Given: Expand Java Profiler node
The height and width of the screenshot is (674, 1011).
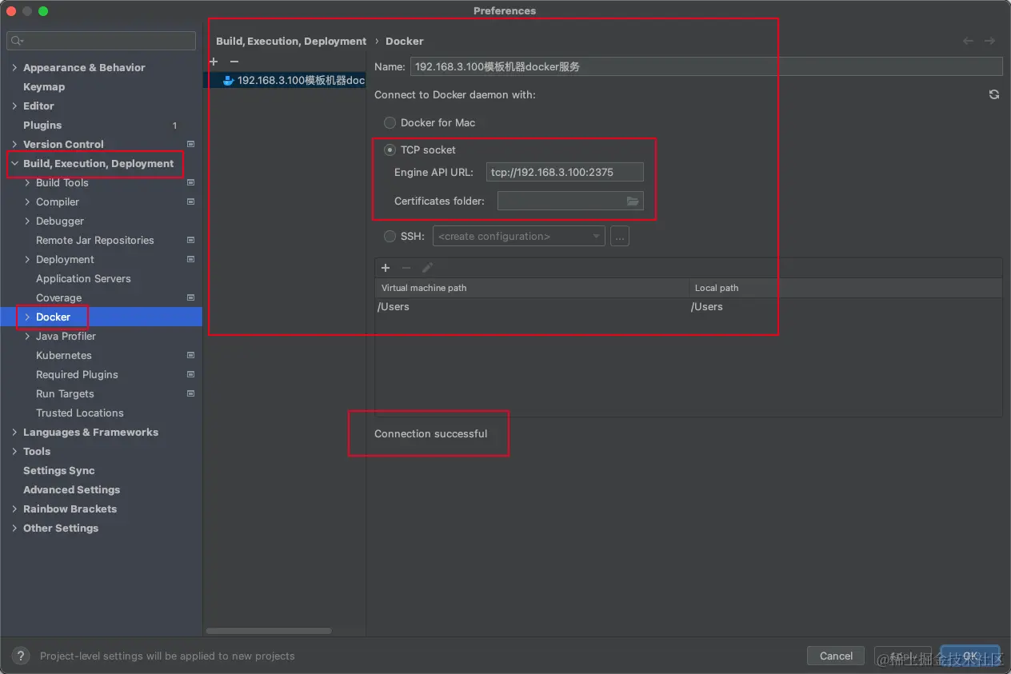Looking at the screenshot, I should point(27,337).
